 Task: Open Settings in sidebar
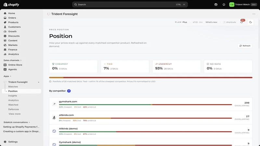tap(13, 142)
